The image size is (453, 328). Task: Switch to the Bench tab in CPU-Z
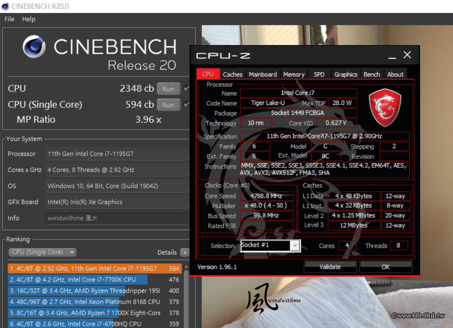[372, 74]
